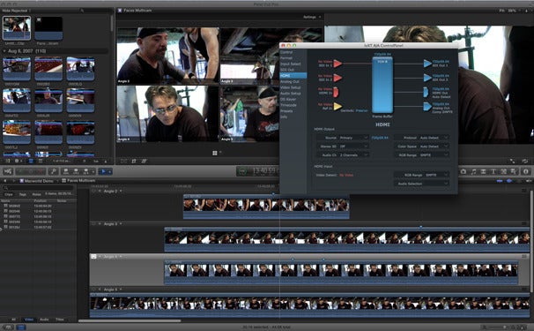The width and height of the screenshot is (534, 331).
Task: Switch event browser to filmstrip view
Action: pyautogui.click(x=31, y=161)
